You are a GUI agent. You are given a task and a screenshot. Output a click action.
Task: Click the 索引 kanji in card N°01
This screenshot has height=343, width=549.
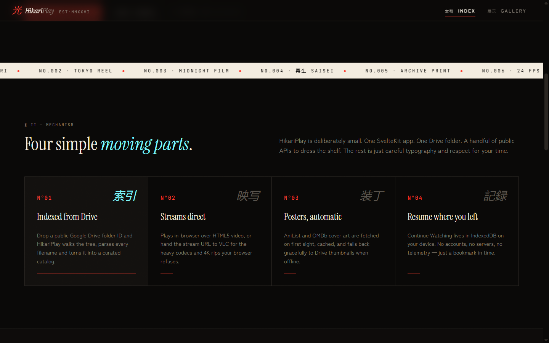[x=125, y=196]
